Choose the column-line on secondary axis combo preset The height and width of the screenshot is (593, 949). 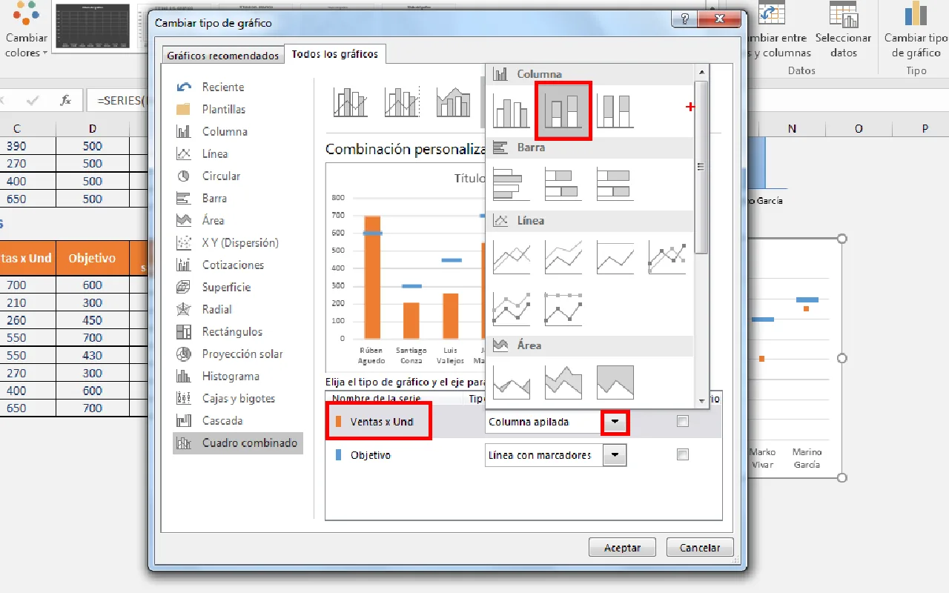(402, 102)
